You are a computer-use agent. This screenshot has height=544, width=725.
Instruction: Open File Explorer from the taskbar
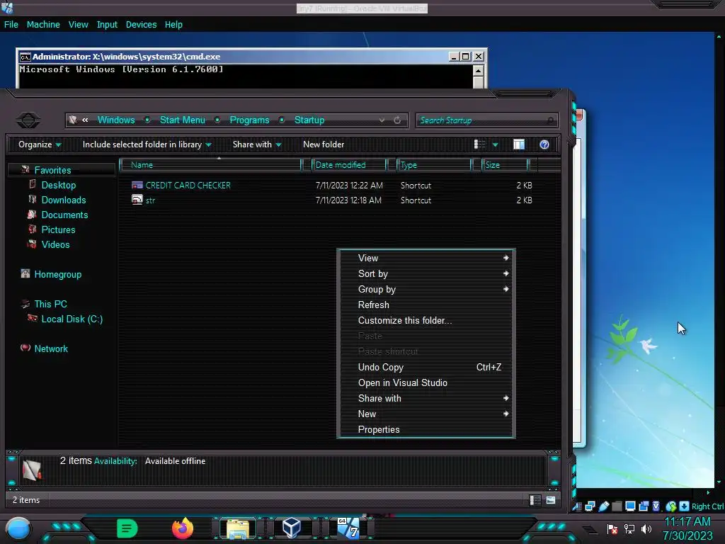(237, 529)
